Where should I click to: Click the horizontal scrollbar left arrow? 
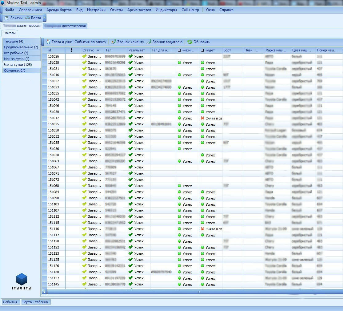coord(44,292)
